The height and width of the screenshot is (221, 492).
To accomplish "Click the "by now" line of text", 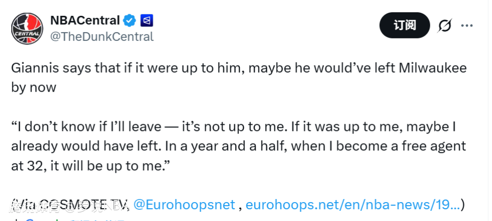I will [x=33, y=87].
